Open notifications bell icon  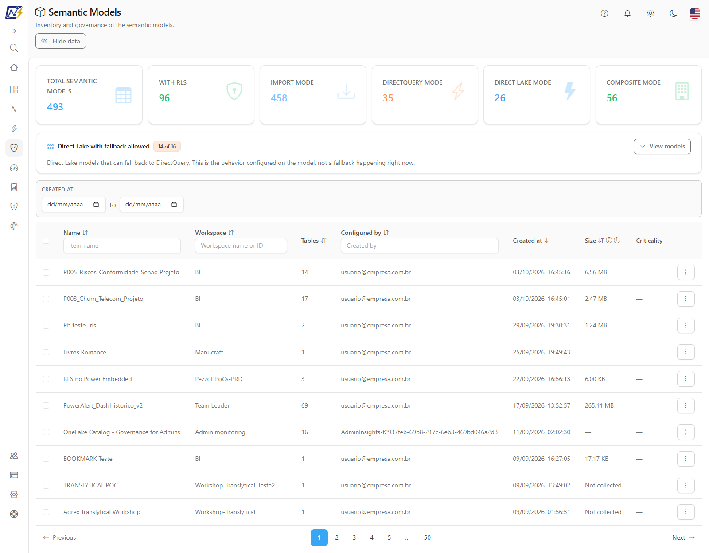click(x=627, y=13)
